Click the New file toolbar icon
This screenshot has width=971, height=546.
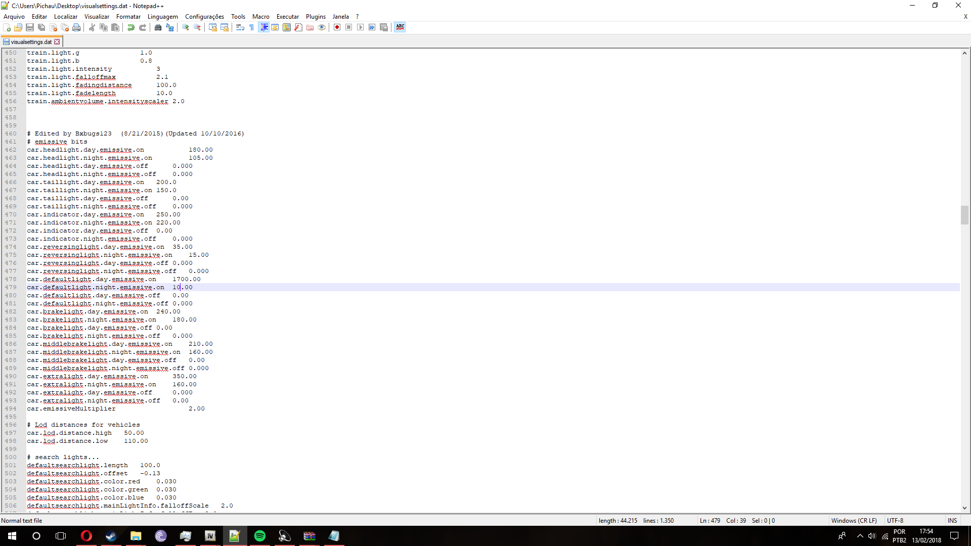[7, 27]
